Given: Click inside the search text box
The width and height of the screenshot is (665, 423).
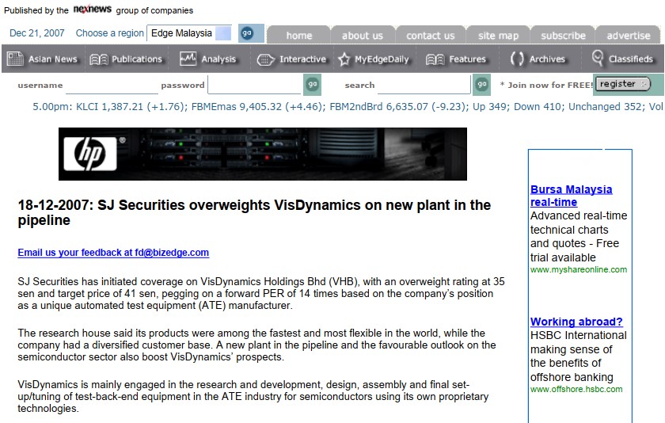Looking at the screenshot, I should (424, 86).
